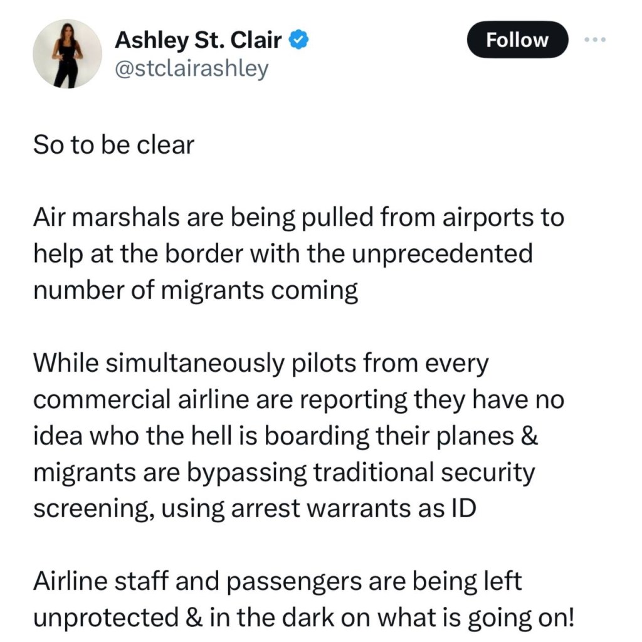Viewport: 642px width, 642px height.
Task: Click the line starting "migrants are bypassing"
Action: pyautogui.click(x=284, y=472)
